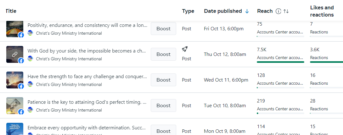Screen dimensions: 343x135
Task: Boost the Positivity, endurance post
Action: click(x=163, y=29)
